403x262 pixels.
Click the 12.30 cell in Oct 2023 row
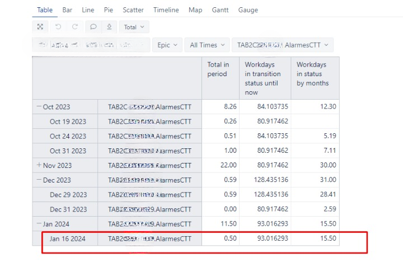[315, 106]
